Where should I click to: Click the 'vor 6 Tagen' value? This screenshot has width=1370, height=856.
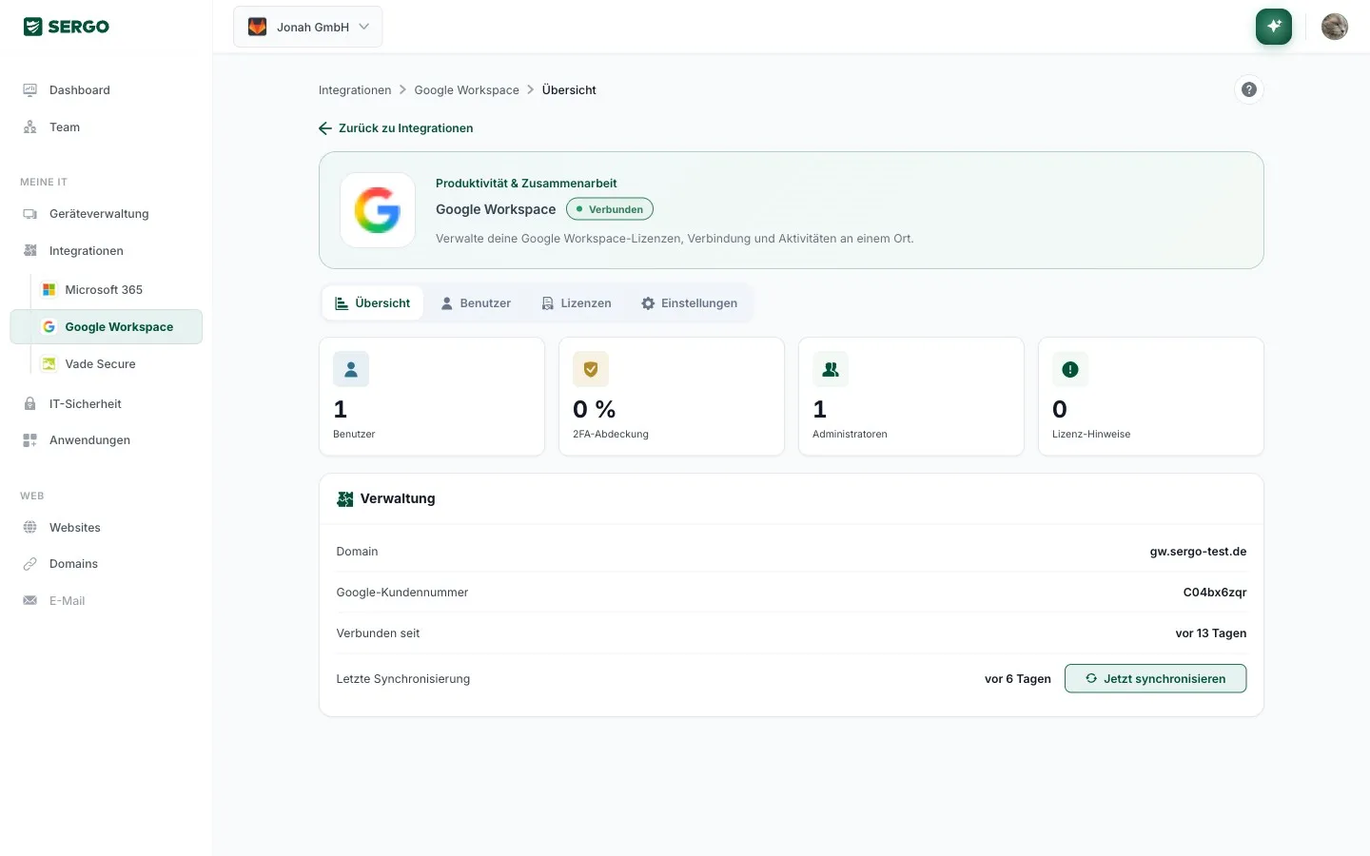pos(1018,679)
